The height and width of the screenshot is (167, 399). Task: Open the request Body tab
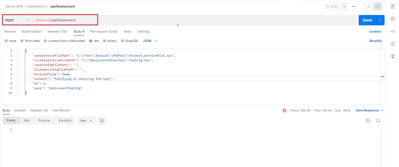(79, 31)
